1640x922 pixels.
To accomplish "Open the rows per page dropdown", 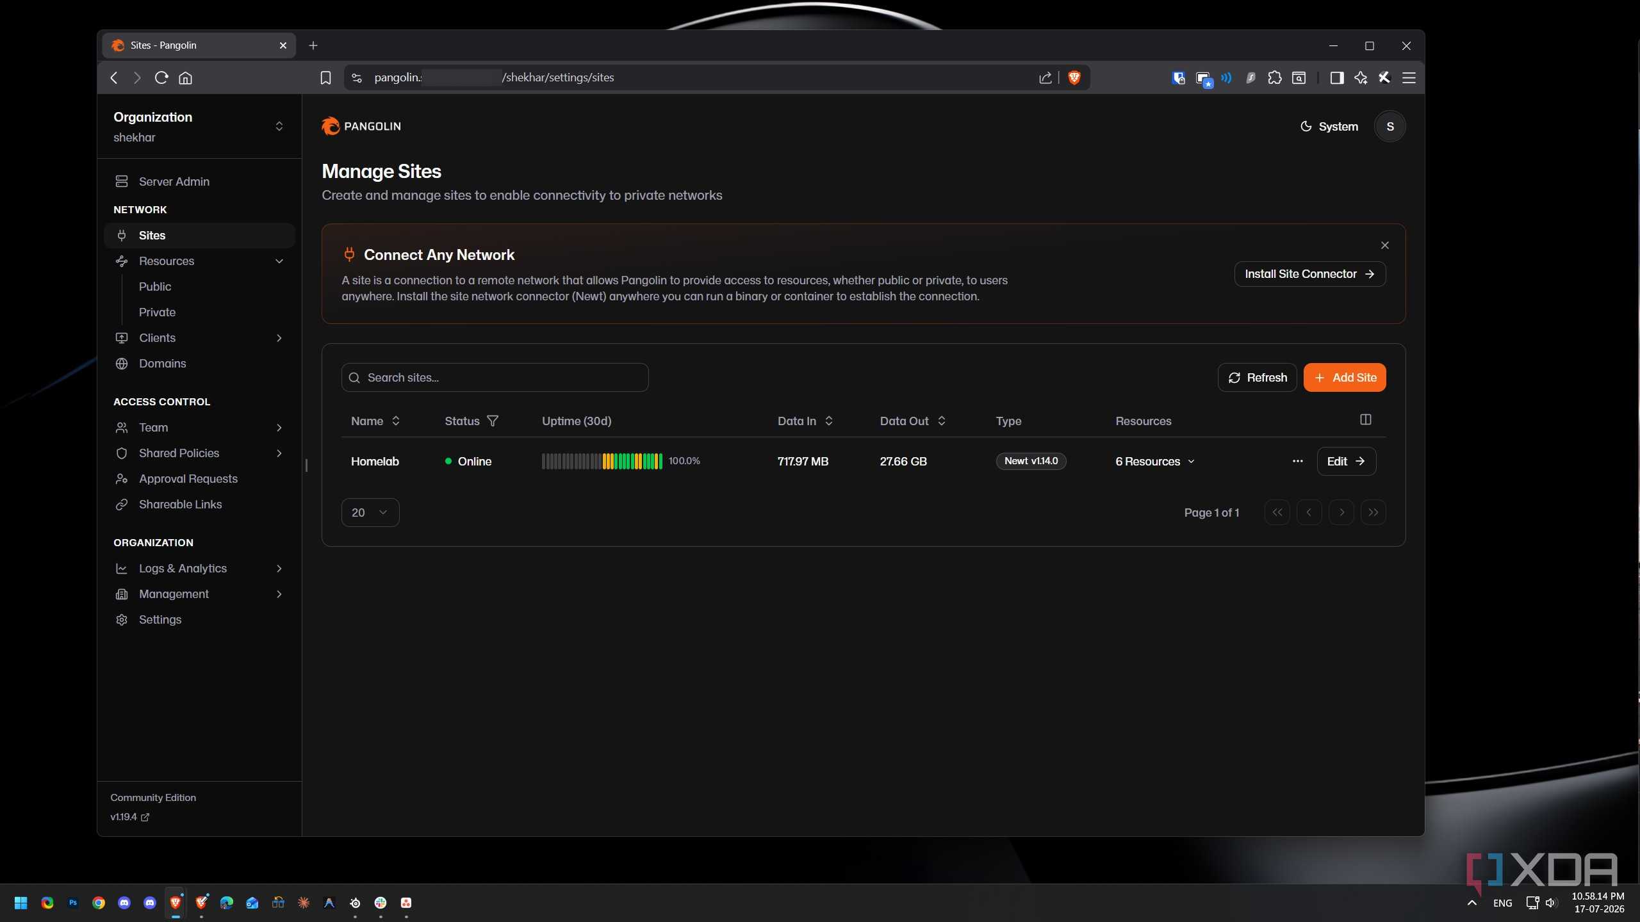I will pos(370,512).
